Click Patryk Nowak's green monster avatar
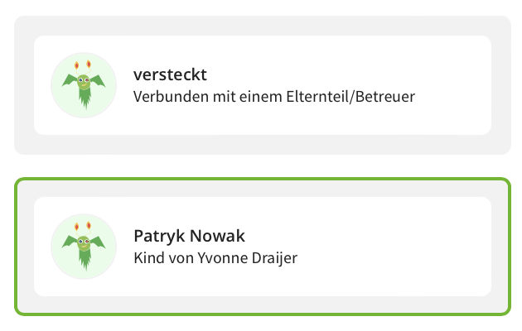The height and width of the screenshot is (331, 522). coord(84,247)
